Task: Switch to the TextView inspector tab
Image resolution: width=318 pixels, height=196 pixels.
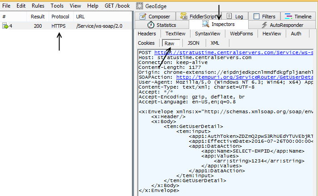Action: click(x=174, y=34)
